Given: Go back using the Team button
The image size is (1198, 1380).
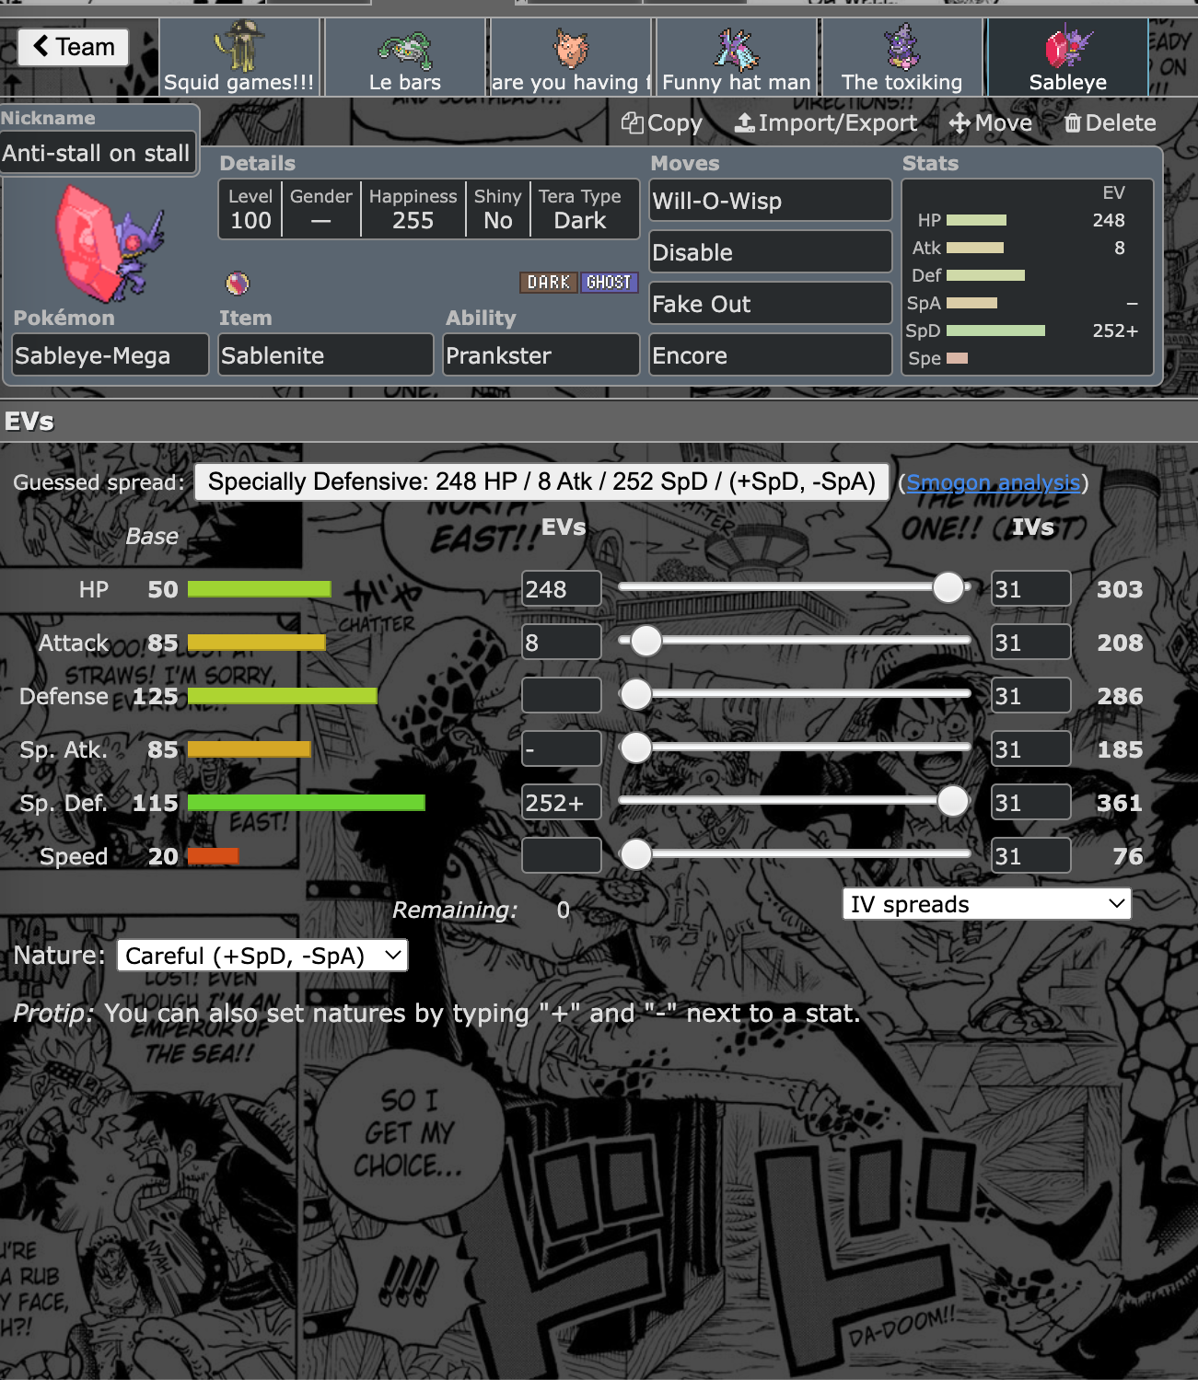Looking at the screenshot, I should 74,47.
